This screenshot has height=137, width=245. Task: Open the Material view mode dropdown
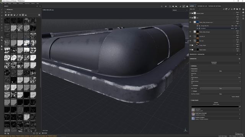pos(180,10)
